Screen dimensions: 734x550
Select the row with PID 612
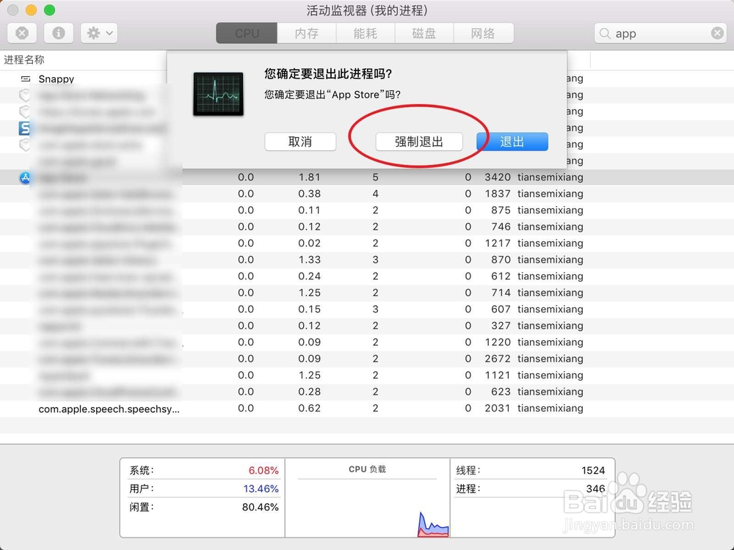point(367,276)
